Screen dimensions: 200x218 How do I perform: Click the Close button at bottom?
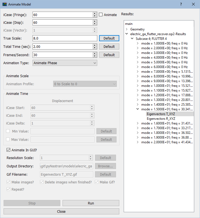click(x=61, y=211)
